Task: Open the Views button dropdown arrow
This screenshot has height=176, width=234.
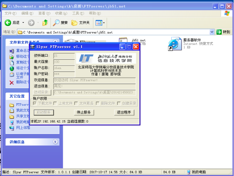Action: coord(104,23)
